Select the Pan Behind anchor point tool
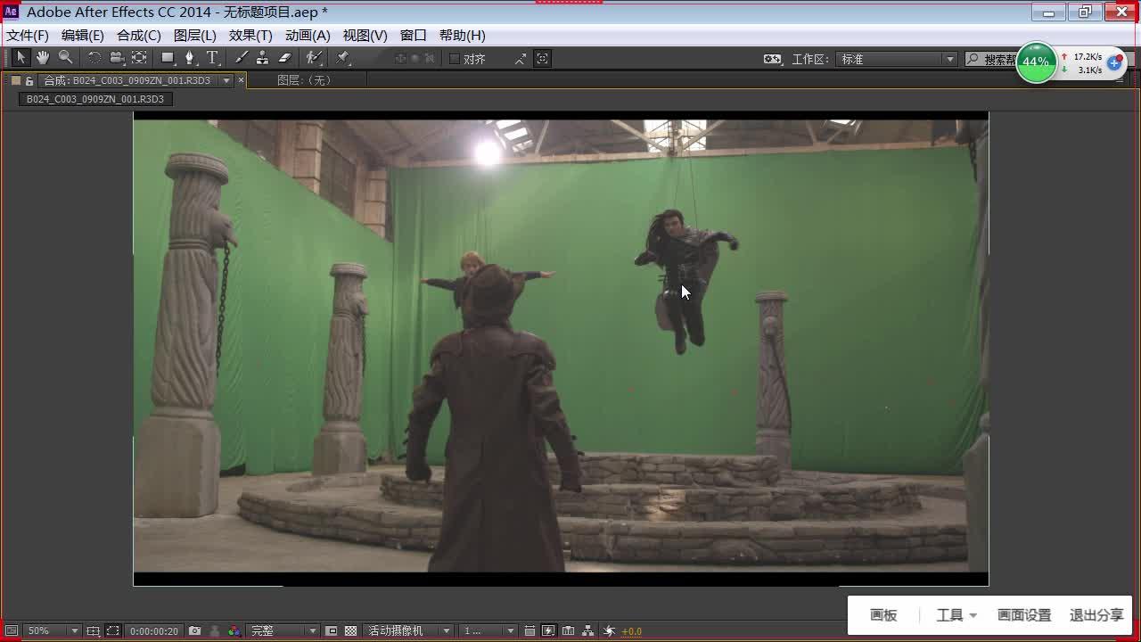Screen dimensions: 1141x642 [139, 58]
